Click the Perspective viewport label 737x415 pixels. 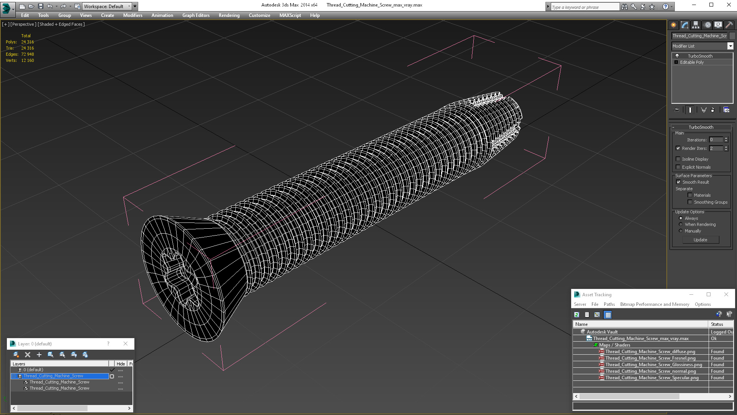tap(23, 24)
